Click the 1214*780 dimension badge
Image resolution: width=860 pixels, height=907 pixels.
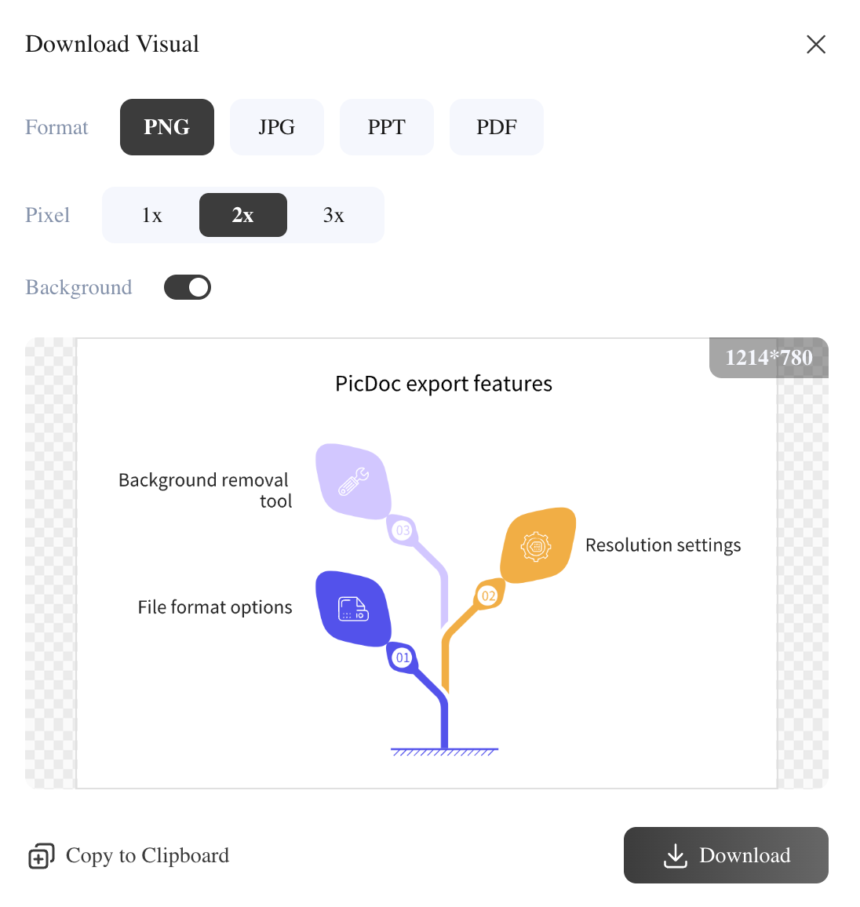(x=769, y=358)
